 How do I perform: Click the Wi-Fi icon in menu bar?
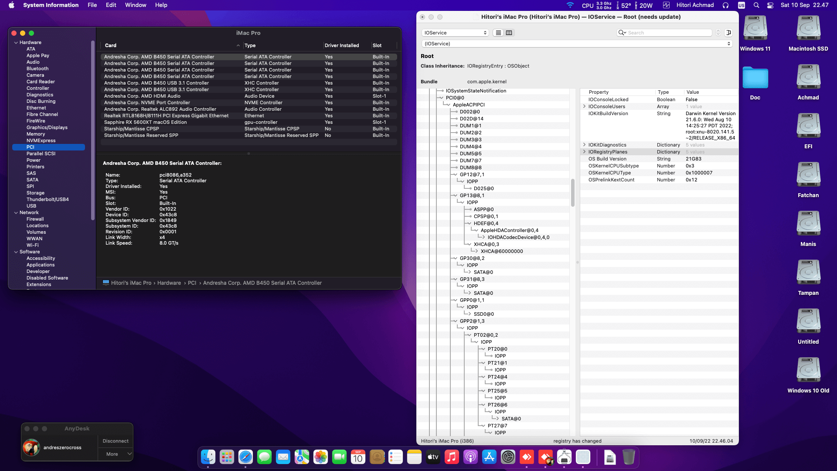[570, 5]
